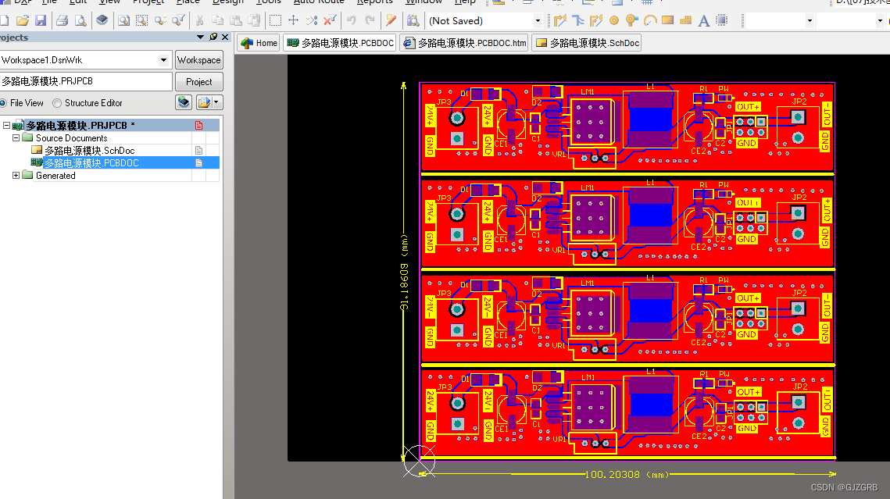This screenshot has height=499, width=890.
Task: Click the origin marker on PCB canvas
Action: (x=420, y=461)
